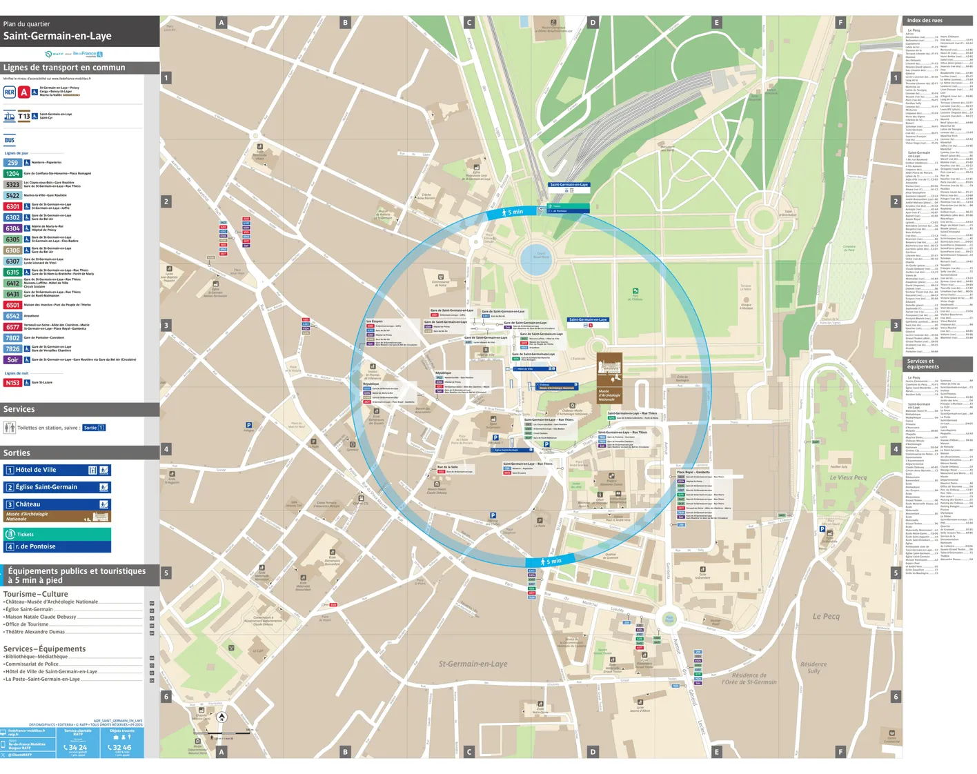This screenshot has height=774, width=977.
Task: Click "Théâtre Alexandre Dumas" list entry
Action: (x=34, y=632)
